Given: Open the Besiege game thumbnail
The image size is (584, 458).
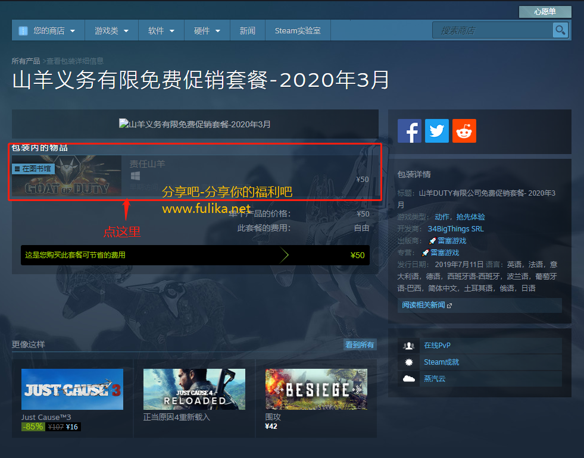Looking at the screenshot, I should (x=316, y=389).
